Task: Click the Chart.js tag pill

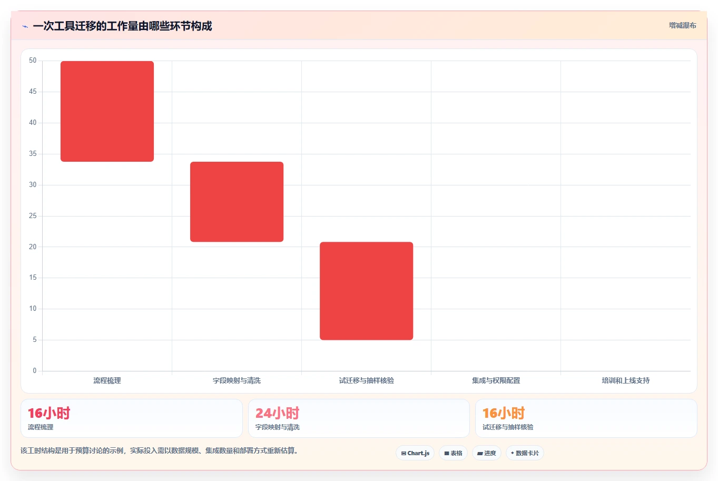Action: [x=415, y=453]
